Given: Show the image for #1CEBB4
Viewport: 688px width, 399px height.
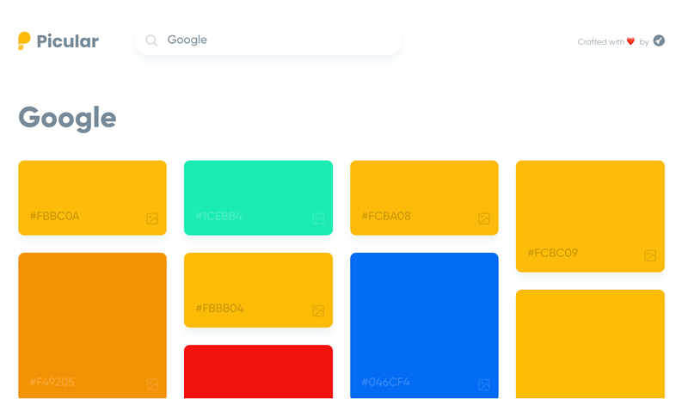Looking at the screenshot, I should click(x=318, y=218).
